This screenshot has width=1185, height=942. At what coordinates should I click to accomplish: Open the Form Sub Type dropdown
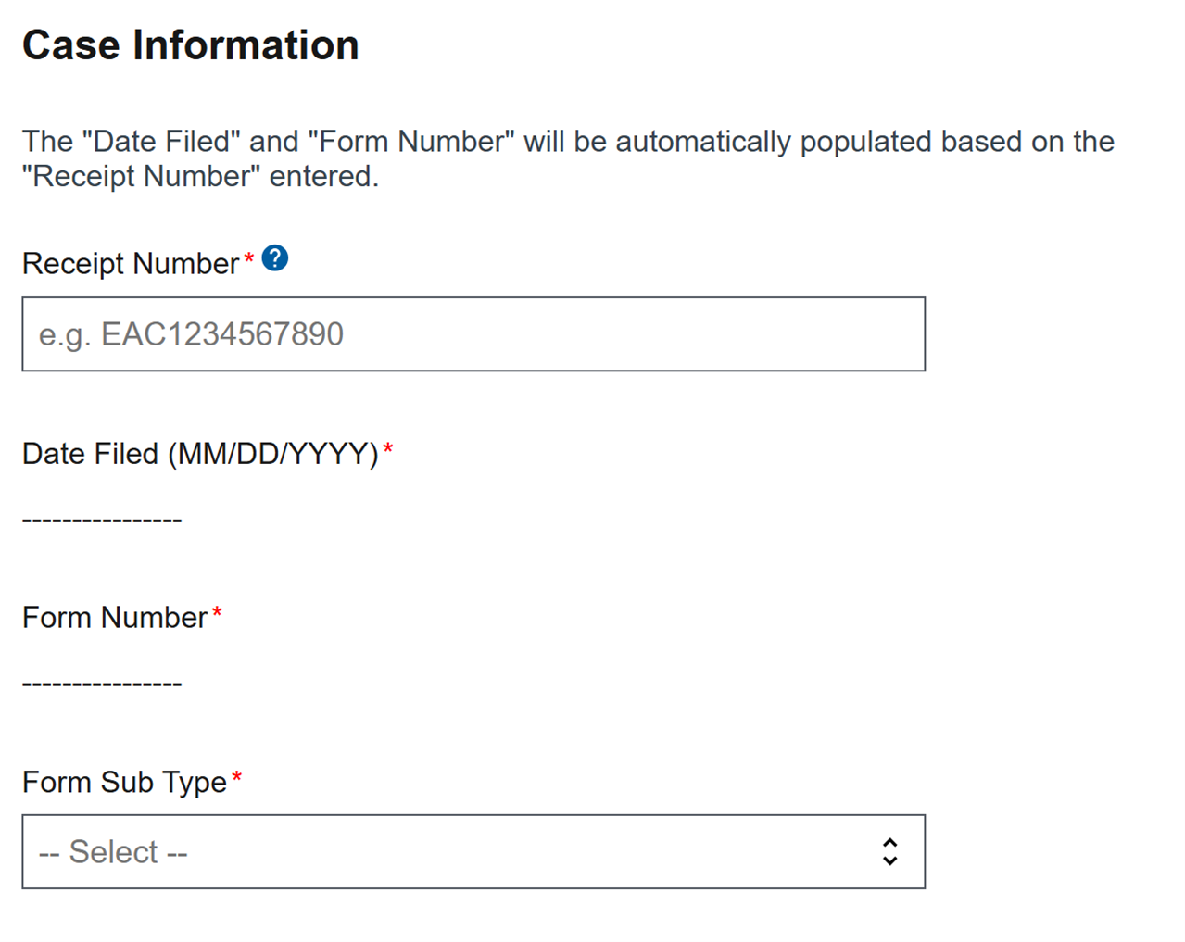coord(473,852)
